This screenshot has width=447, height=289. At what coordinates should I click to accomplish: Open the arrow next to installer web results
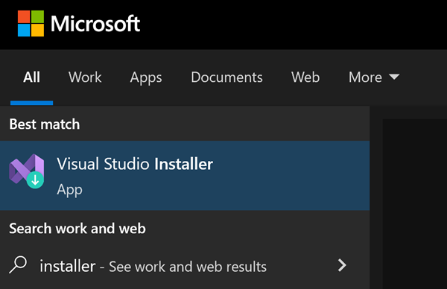pos(342,265)
